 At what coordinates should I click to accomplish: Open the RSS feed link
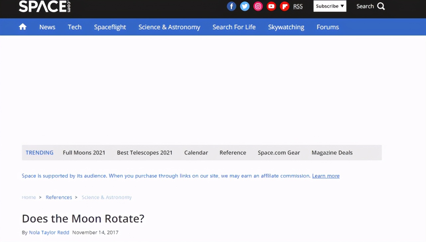pyautogui.click(x=298, y=6)
